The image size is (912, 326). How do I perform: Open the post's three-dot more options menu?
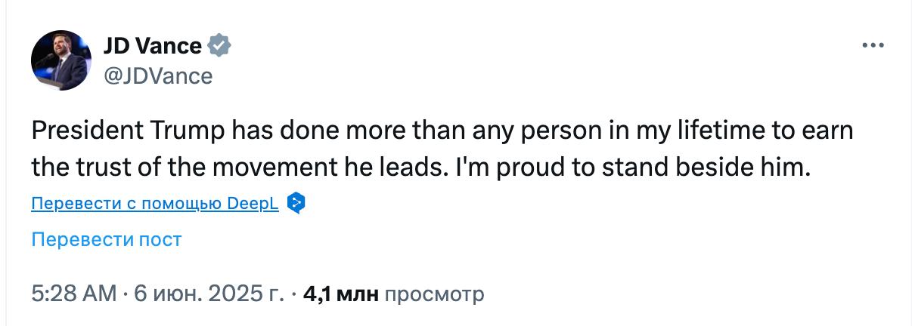coord(873,45)
